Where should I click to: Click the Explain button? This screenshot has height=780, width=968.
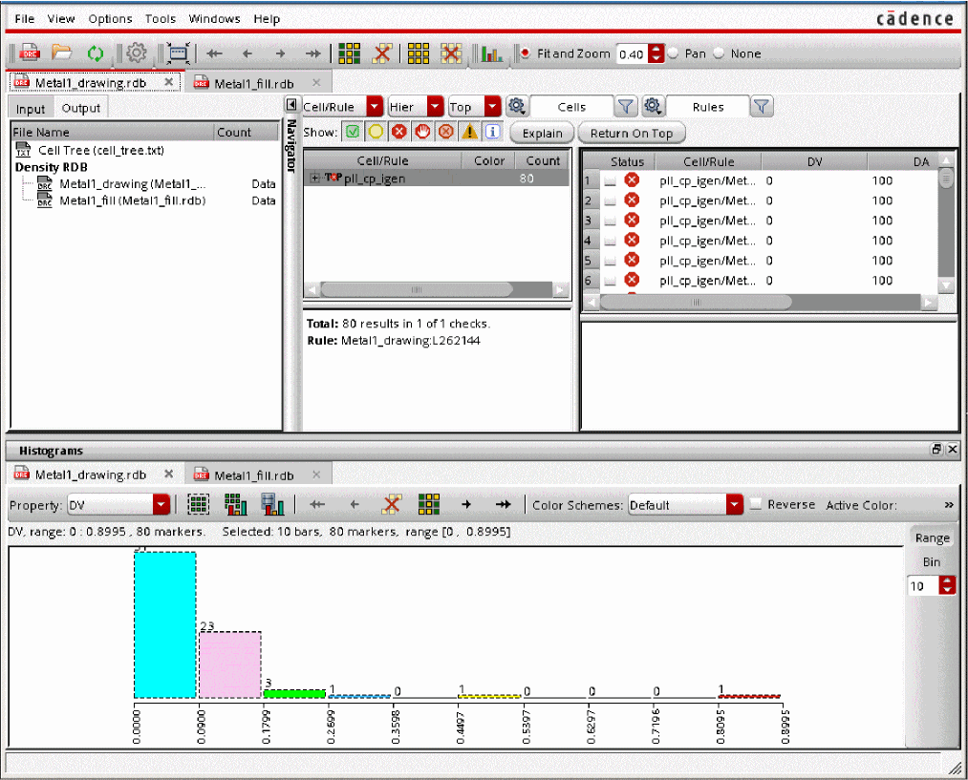point(542,133)
